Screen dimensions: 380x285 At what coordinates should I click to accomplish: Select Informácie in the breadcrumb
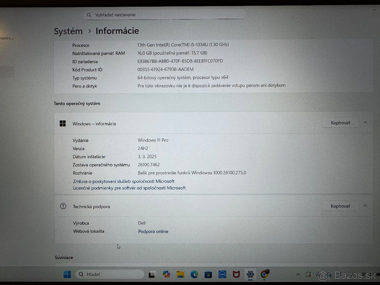click(117, 31)
